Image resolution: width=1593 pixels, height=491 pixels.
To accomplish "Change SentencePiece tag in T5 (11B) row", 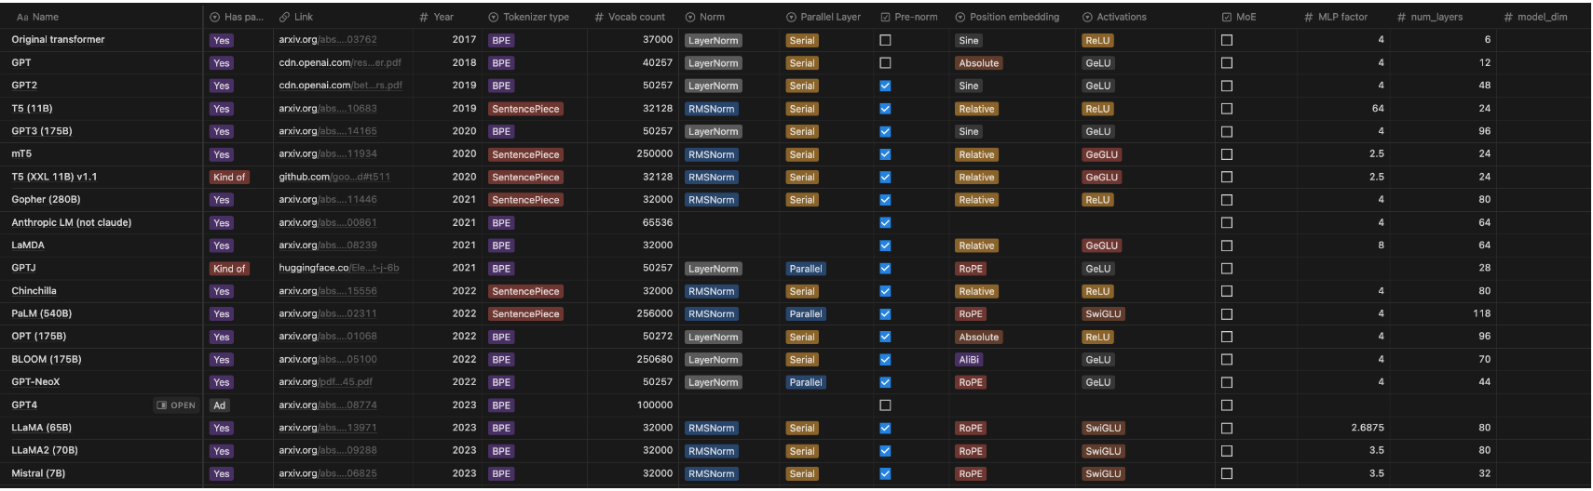I will (525, 109).
